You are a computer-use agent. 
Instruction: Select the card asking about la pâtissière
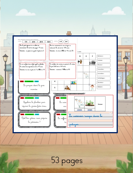tap(34, 120)
